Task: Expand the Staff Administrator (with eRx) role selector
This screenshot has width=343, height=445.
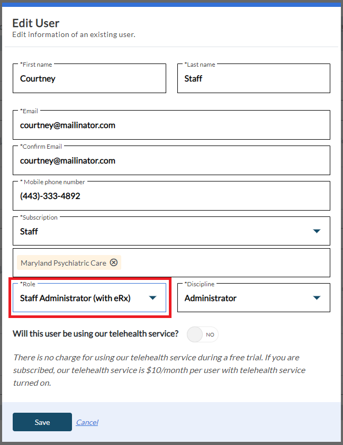Action: (79, 298)
